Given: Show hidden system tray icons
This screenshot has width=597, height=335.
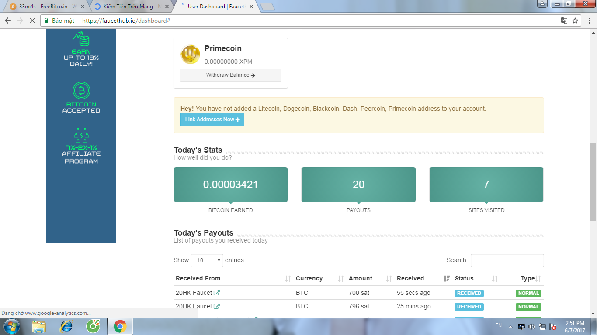Looking at the screenshot, I should point(510,326).
